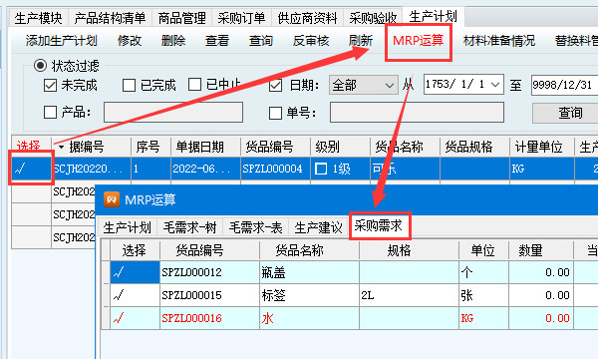This screenshot has height=359, width=598.
Task: Open the 毛需求-树 tab
Action: [x=189, y=228]
